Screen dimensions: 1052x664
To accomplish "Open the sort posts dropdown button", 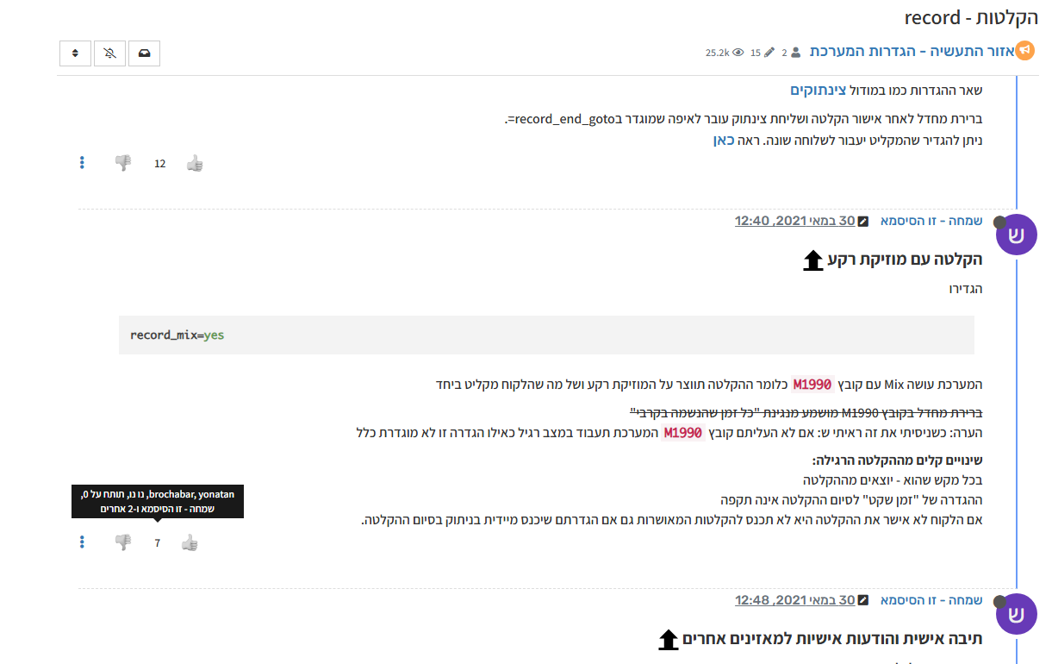I will click(x=75, y=53).
